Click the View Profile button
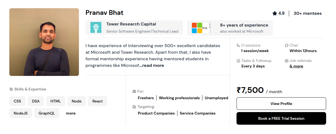 click(281, 104)
